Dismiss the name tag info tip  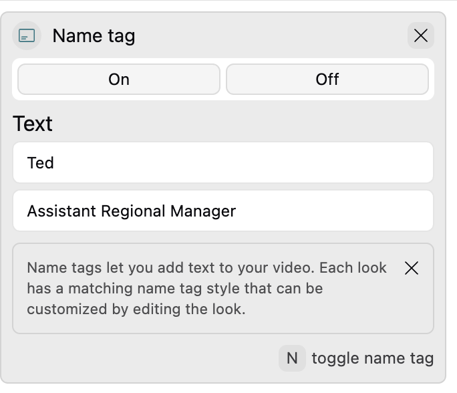[412, 268]
